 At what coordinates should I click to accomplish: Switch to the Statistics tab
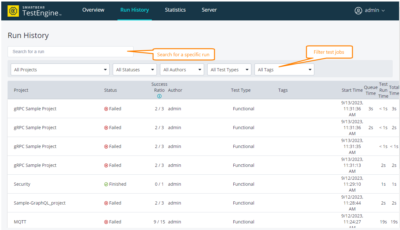tap(175, 10)
